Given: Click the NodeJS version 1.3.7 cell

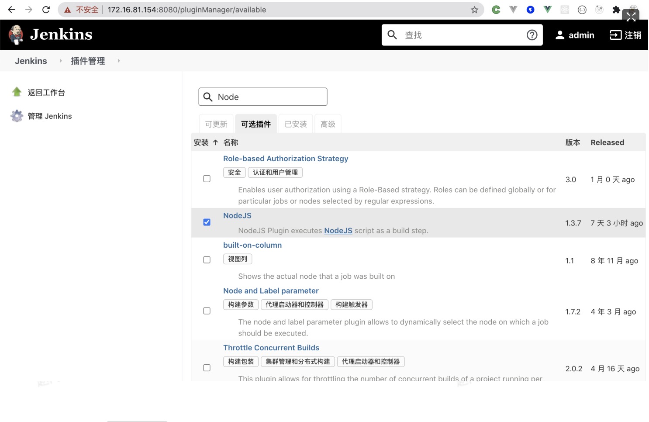Looking at the screenshot, I should (573, 223).
